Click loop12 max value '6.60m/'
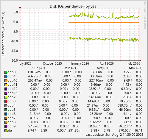Image resolution: width=148 pixels, height=139 pixels. click(x=126, y=89)
